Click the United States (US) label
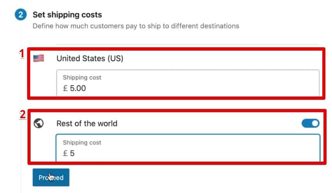332x193 pixels. coord(90,58)
